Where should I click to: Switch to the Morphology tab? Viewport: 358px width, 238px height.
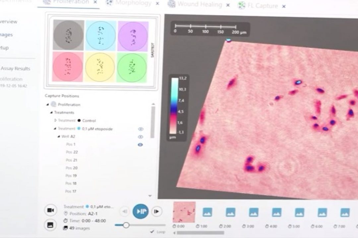133,4
